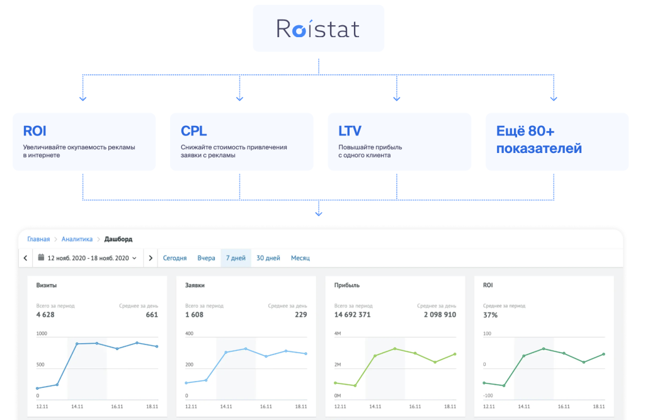Click the calendar icon beside the date range

tap(42, 258)
